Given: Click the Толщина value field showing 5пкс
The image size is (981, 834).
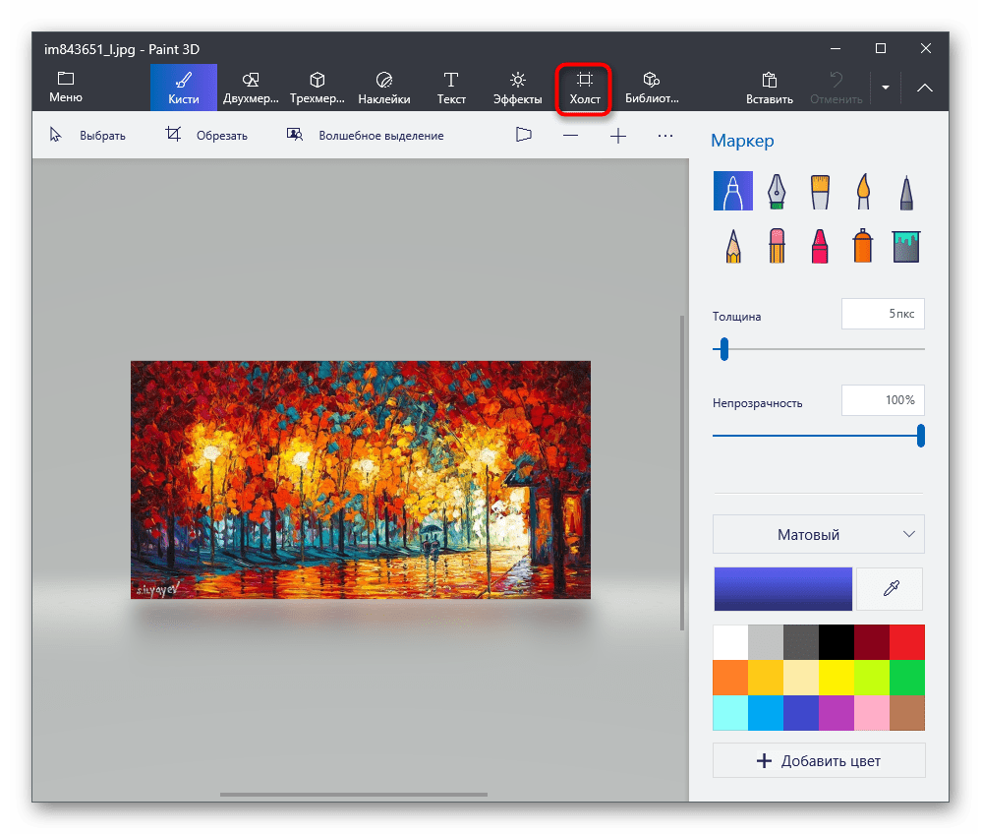Looking at the screenshot, I should (x=882, y=314).
